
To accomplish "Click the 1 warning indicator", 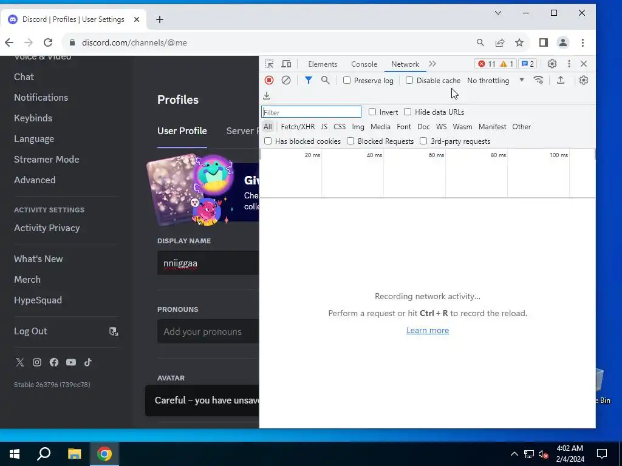I will (507, 64).
